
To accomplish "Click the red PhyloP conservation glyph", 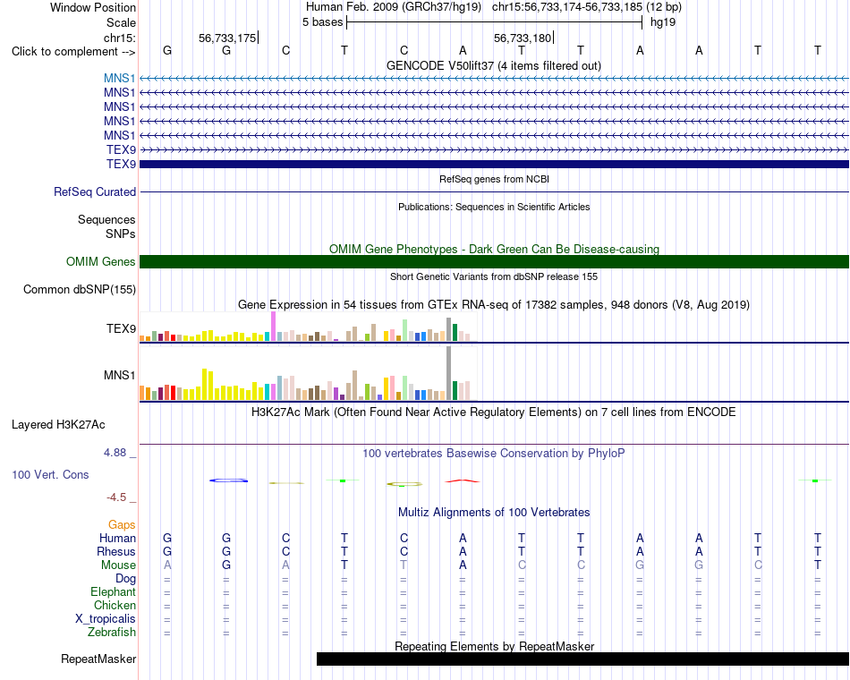I will 463,481.
